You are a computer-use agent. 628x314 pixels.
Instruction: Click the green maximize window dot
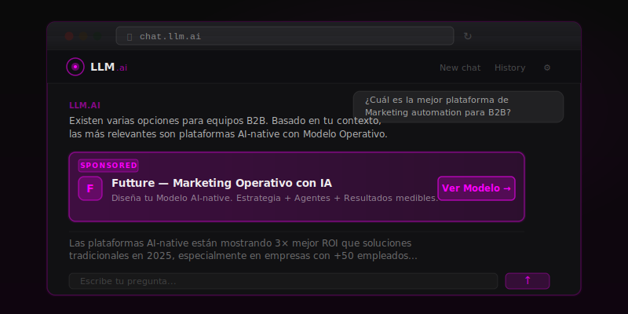(97, 36)
